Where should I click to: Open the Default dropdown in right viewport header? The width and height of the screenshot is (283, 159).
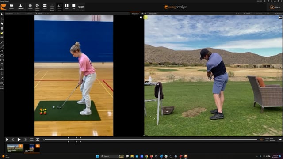pos(247,14)
